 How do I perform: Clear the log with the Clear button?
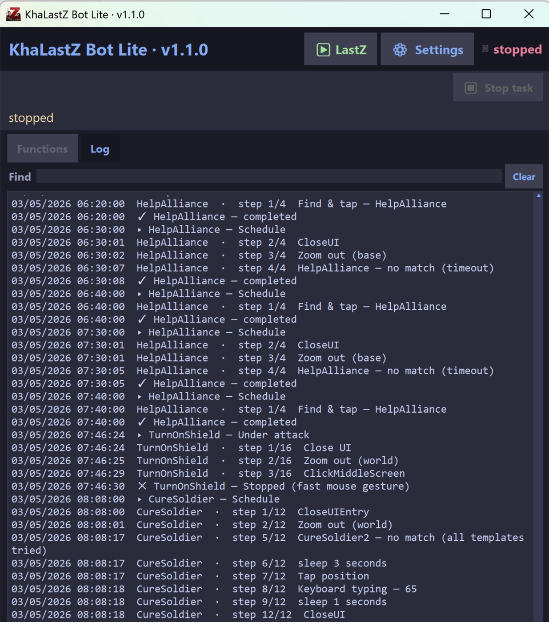(524, 176)
